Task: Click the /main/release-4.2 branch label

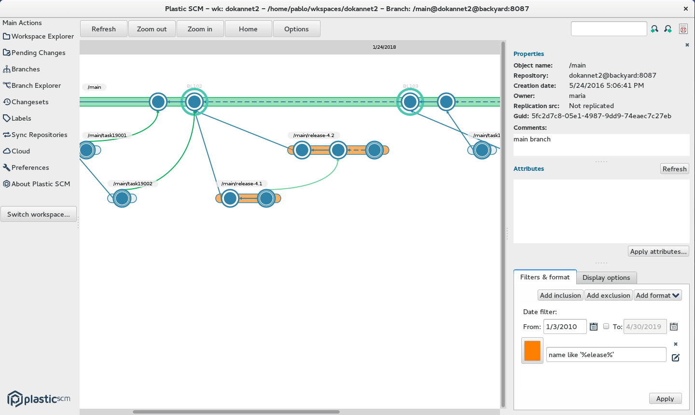Action: 314,136
